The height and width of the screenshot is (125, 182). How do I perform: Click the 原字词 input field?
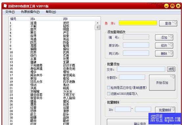point(136,45)
